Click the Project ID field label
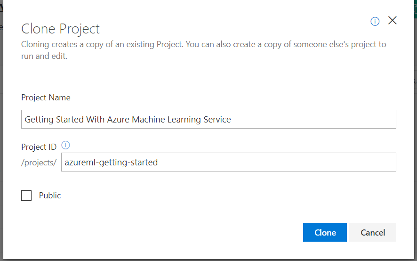417x261 pixels. [39, 147]
